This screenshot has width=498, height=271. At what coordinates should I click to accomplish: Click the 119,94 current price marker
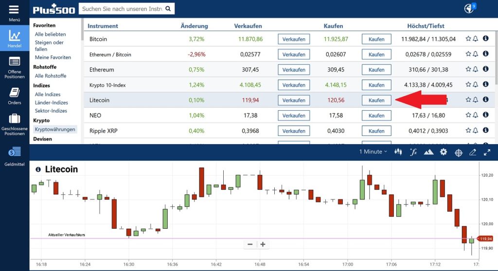485,238
